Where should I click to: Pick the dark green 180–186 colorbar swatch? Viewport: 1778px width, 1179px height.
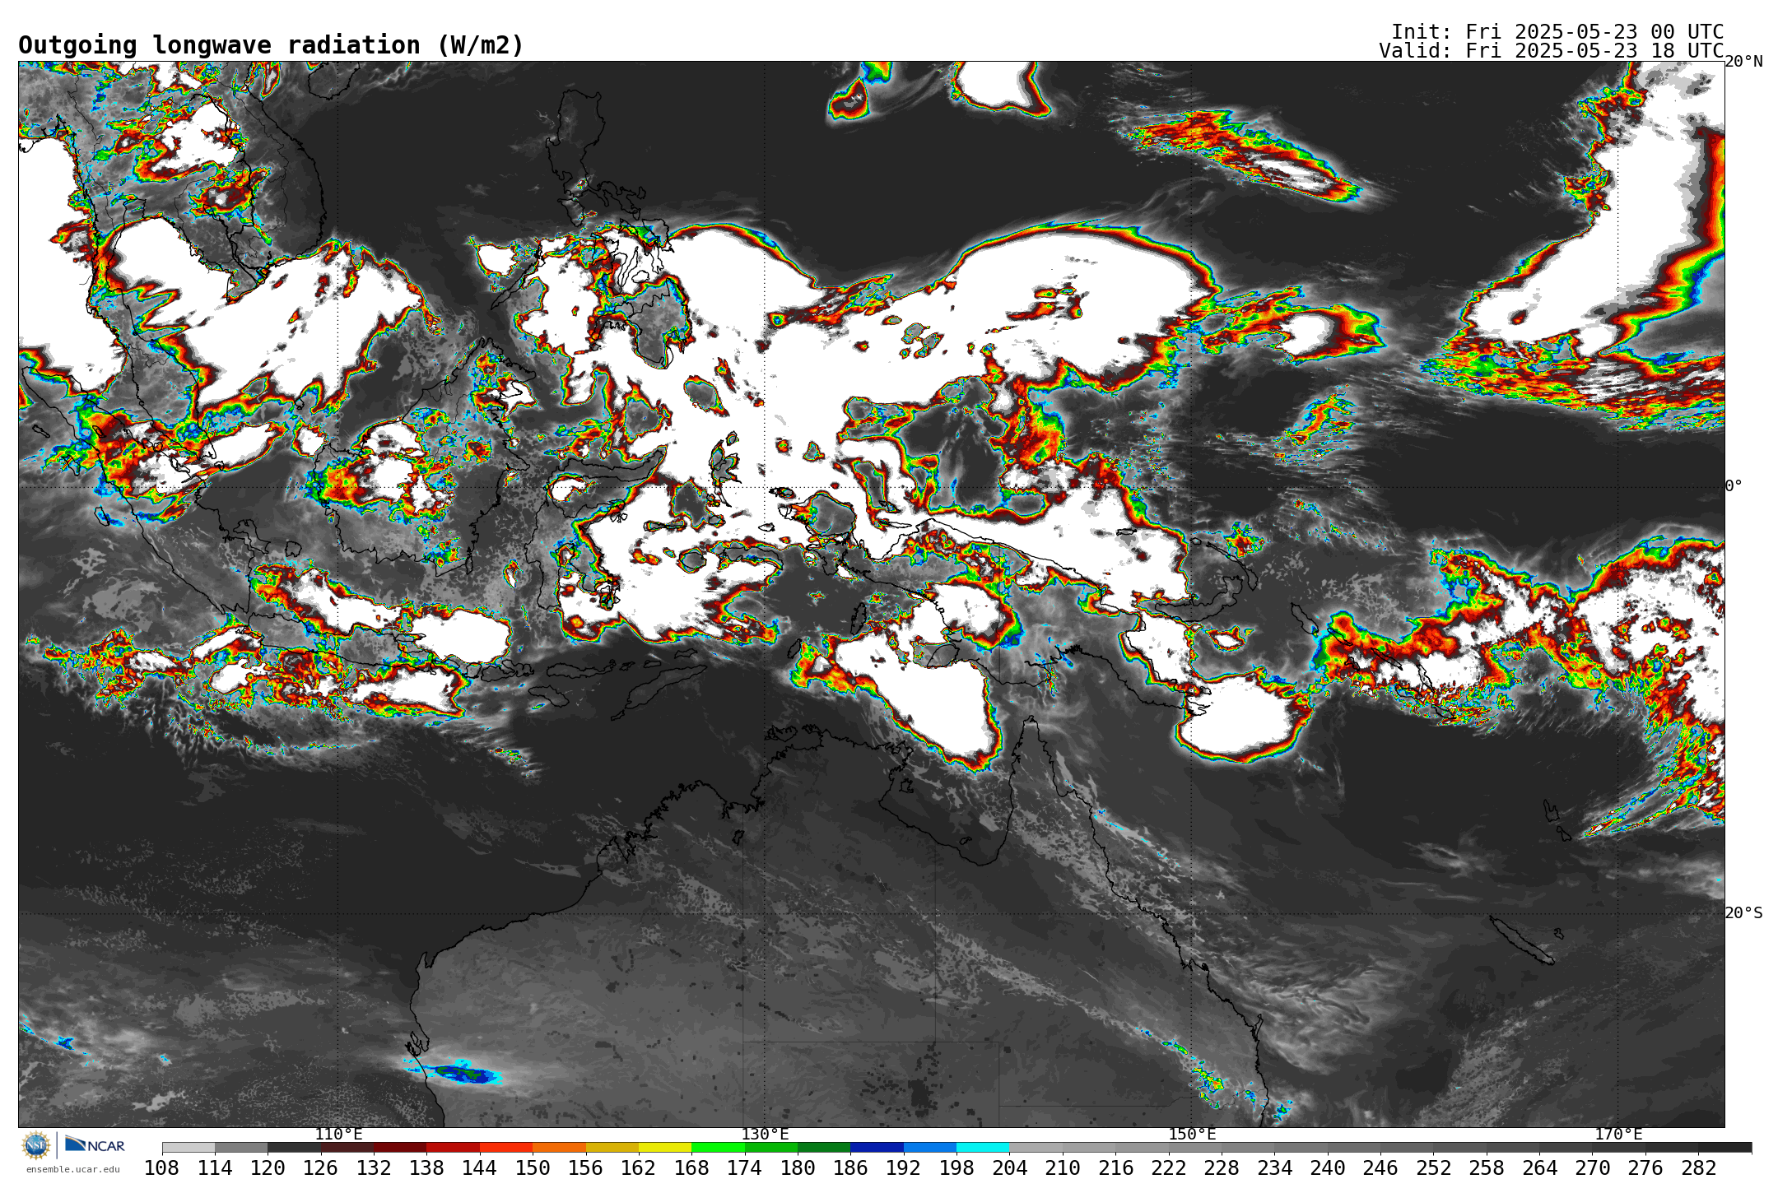(824, 1148)
